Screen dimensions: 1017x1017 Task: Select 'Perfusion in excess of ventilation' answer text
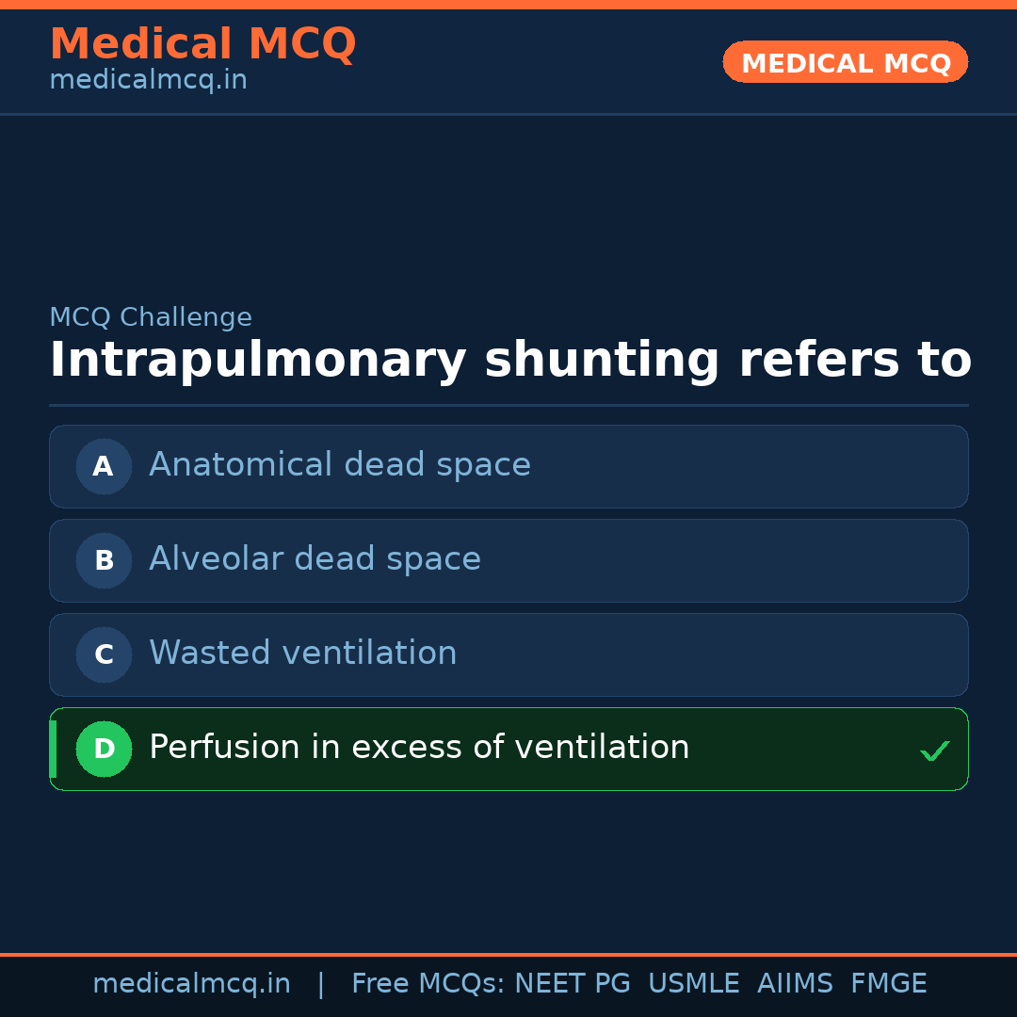click(419, 748)
